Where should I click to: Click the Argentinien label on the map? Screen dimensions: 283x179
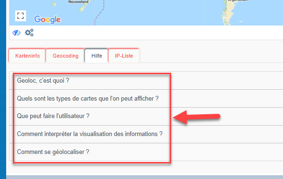(x=237, y=0)
